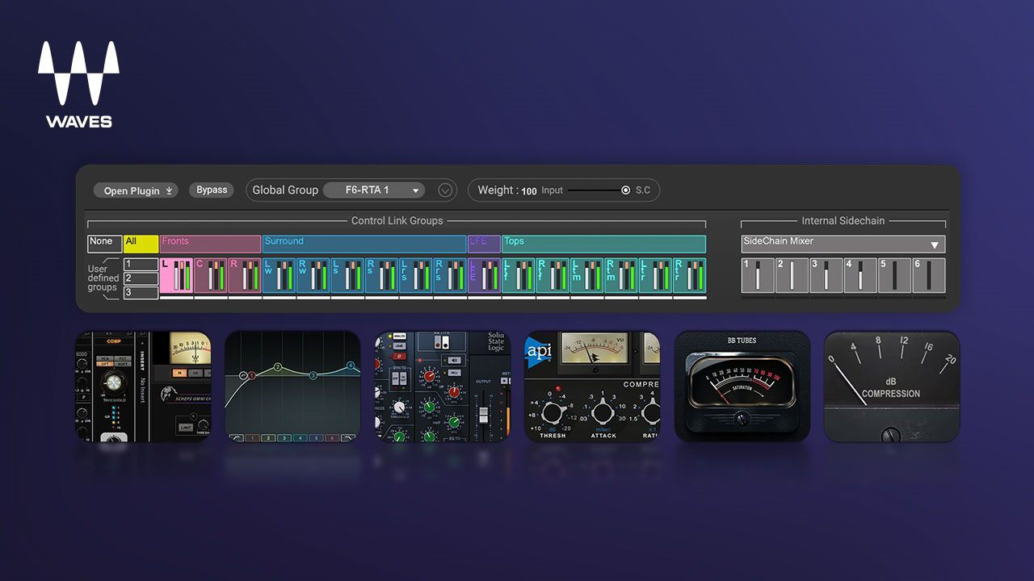Open the F6-RTA 1 global group dropdown
Image resolution: width=1034 pixels, height=581 pixels.
(x=373, y=190)
